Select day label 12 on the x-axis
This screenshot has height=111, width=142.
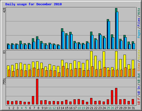(54, 108)
